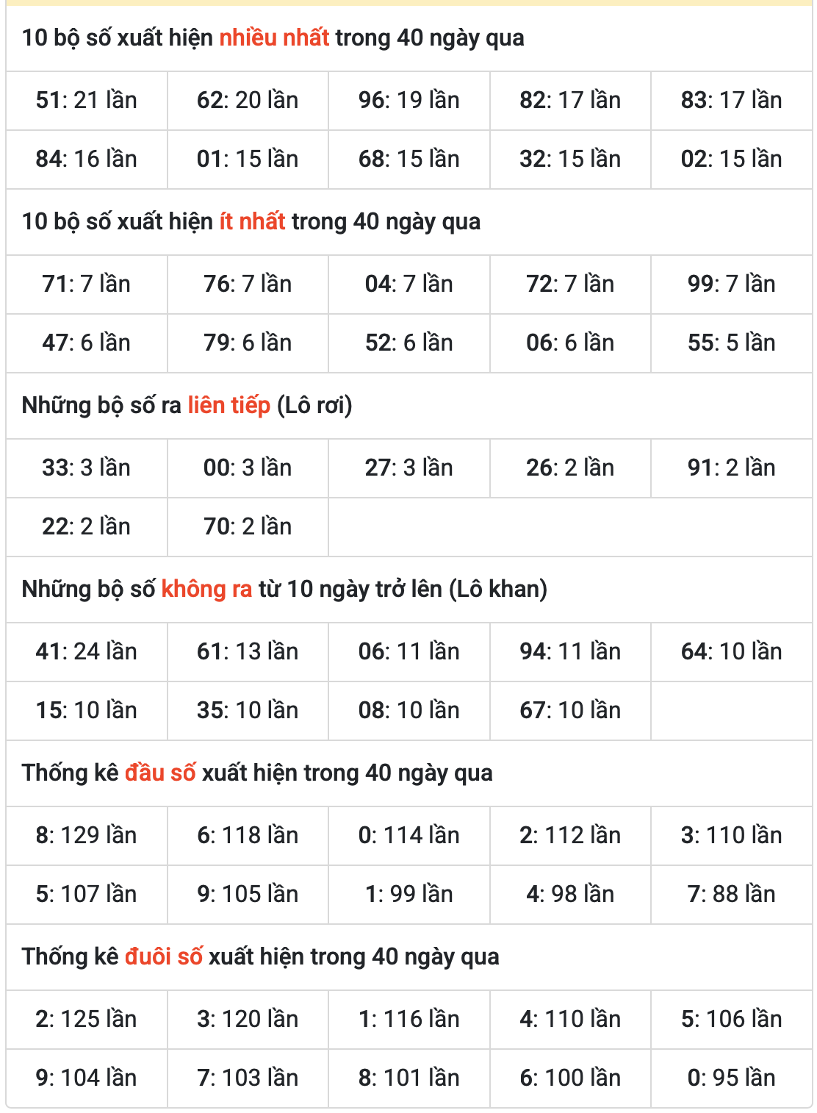The width and height of the screenshot is (817, 1113).
Task: Click the '62: 20 lần' table cell
Action: 248,101
